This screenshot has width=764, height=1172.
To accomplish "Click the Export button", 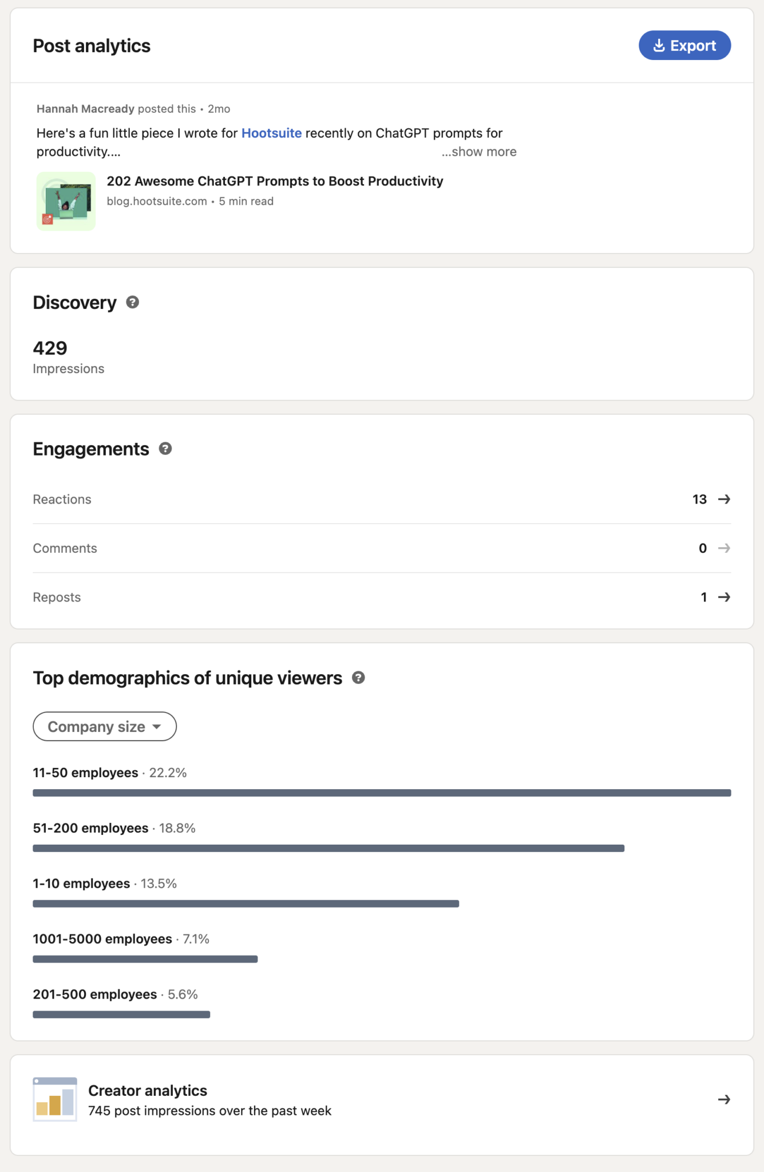I will point(684,45).
